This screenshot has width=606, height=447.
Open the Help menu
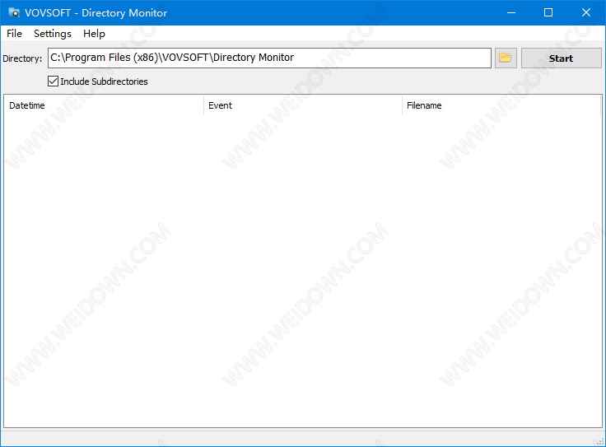[x=94, y=34]
